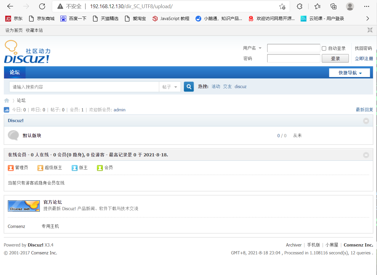
Task: Open the 用户名 login type dropdown
Action: coord(252,48)
